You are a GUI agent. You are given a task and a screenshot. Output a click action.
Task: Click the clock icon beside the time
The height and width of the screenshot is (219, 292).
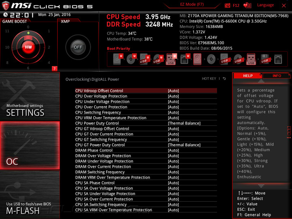(x=5, y=15)
